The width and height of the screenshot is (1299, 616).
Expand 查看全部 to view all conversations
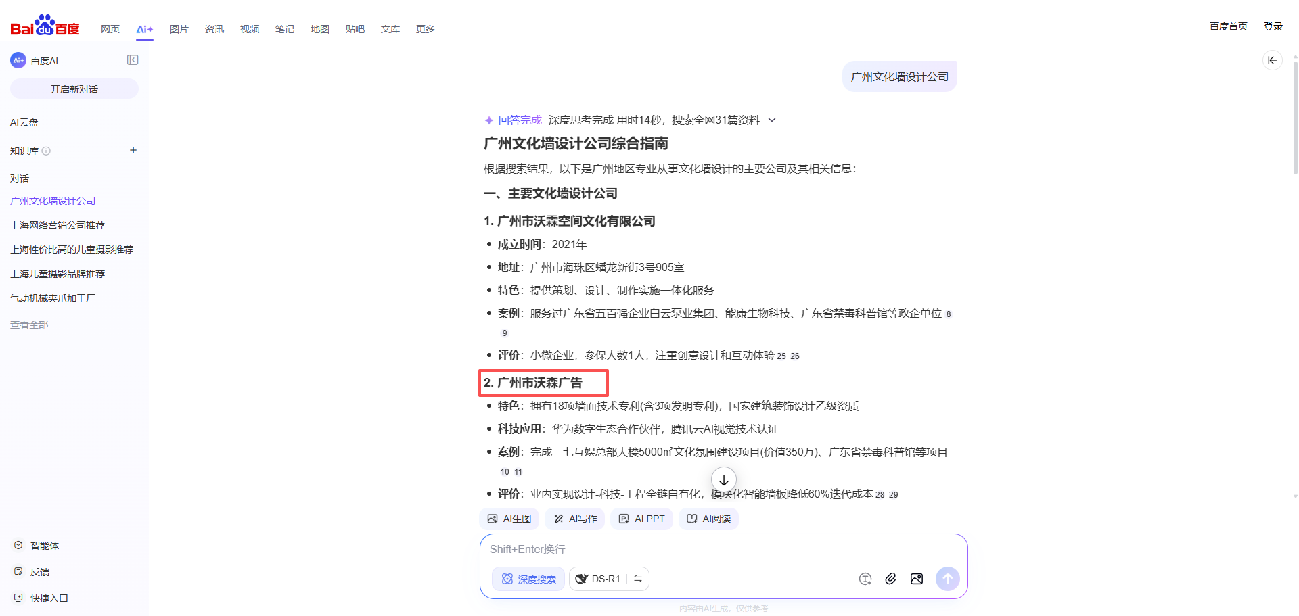click(29, 325)
